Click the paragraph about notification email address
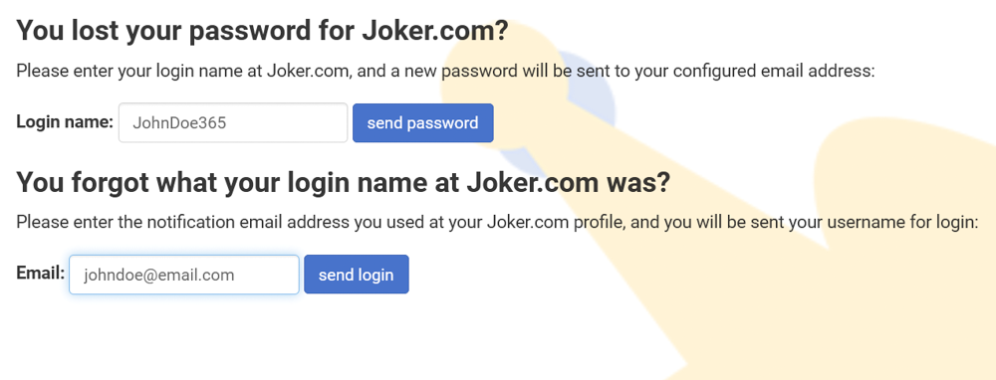996x380 pixels. (x=497, y=223)
